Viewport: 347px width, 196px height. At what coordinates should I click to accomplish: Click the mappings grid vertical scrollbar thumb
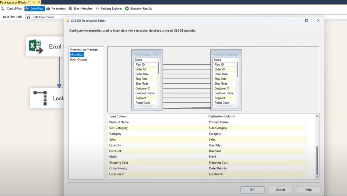(x=317, y=160)
